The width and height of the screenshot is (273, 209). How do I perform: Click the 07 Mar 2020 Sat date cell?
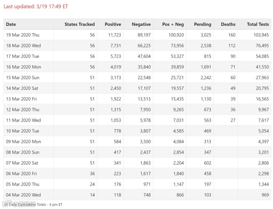(x=22, y=163)
